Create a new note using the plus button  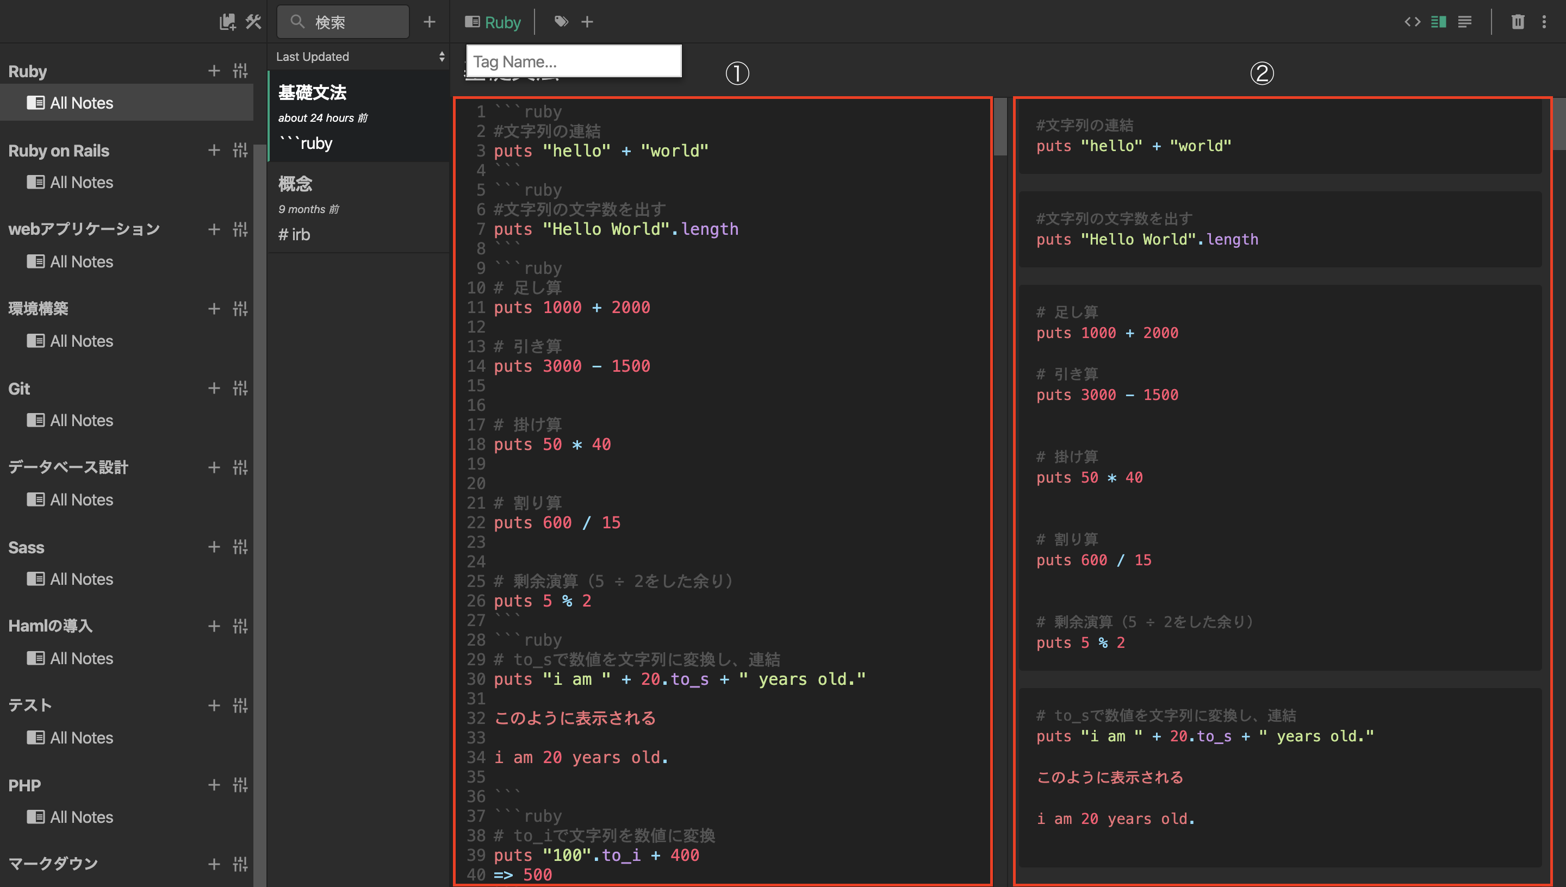(430, 22)
